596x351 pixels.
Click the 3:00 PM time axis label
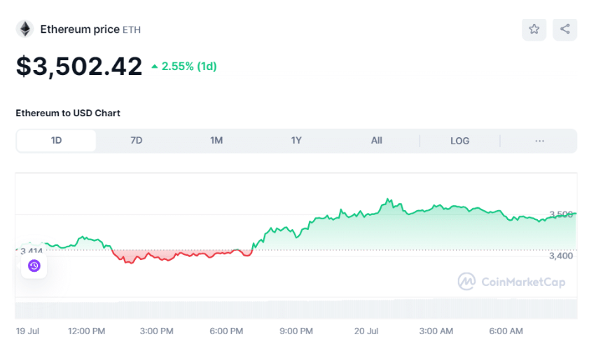(x=156, y=331)
